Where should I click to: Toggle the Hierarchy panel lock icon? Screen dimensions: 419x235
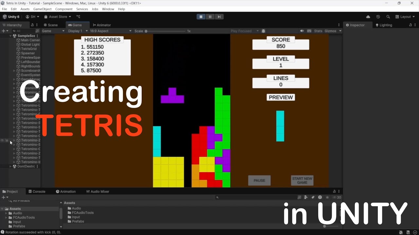pos(32,25)
